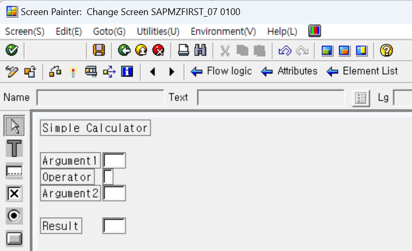
Task: Click the Test screen monitor icon
Action: (x=91, y=72)
